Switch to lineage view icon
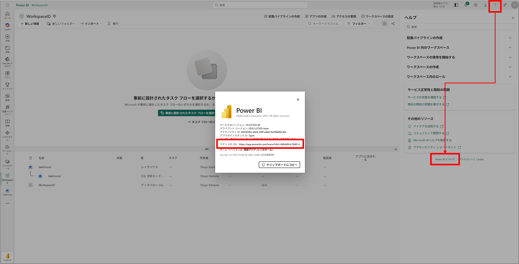Viewport: 519px width, 264px height. (393, 24)
